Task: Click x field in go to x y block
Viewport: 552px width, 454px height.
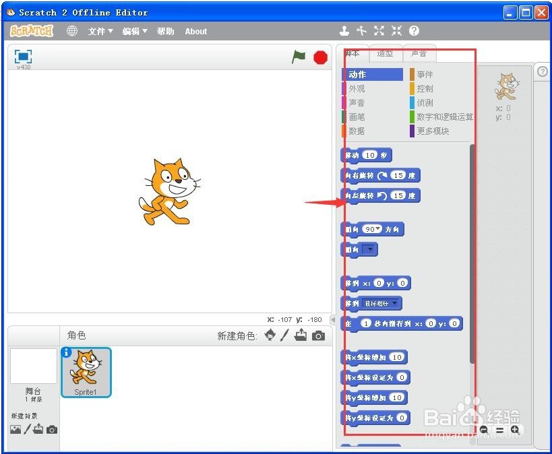Action: 378,283
